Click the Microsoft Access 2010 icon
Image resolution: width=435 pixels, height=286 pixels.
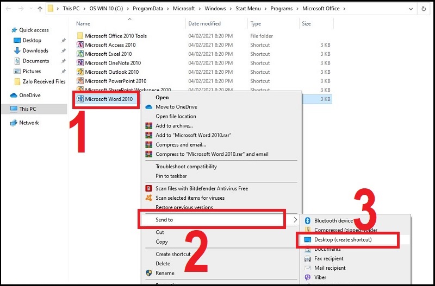coord(80,45)
